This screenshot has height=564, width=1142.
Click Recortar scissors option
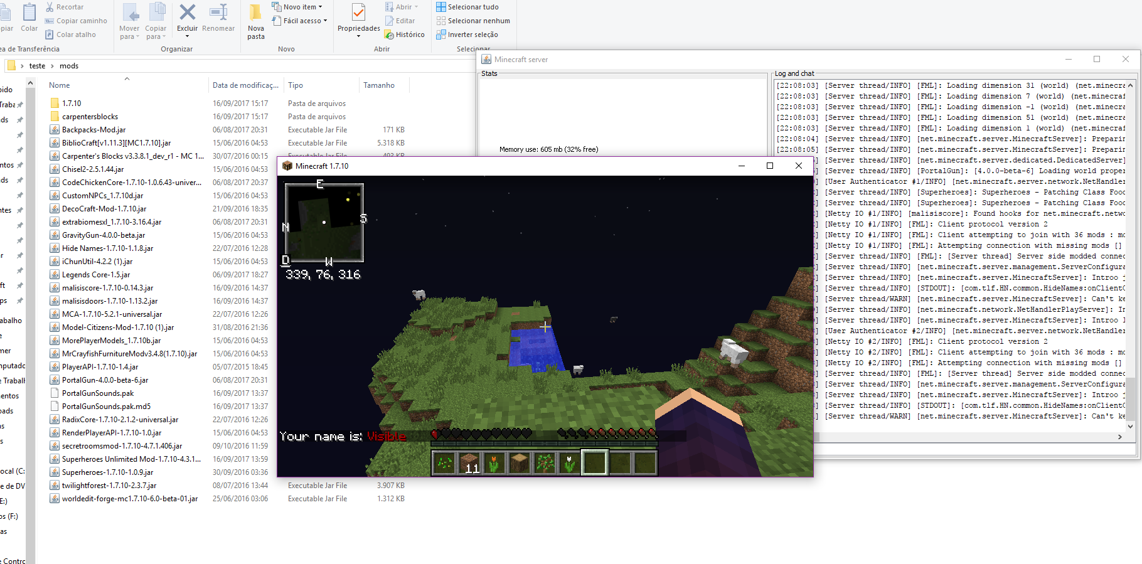pos(64,7)
